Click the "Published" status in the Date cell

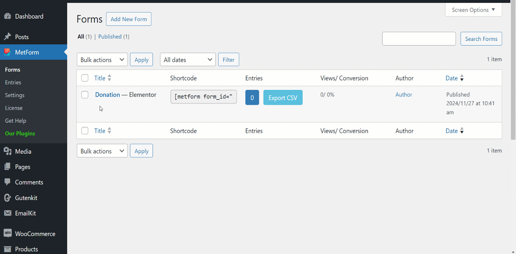(458, 95)
